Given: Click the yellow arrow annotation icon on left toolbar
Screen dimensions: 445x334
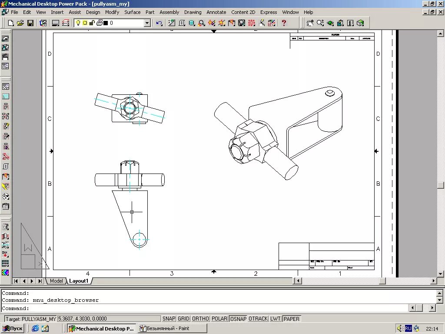Looking at the screenshot, I should (x=5, y=186).
